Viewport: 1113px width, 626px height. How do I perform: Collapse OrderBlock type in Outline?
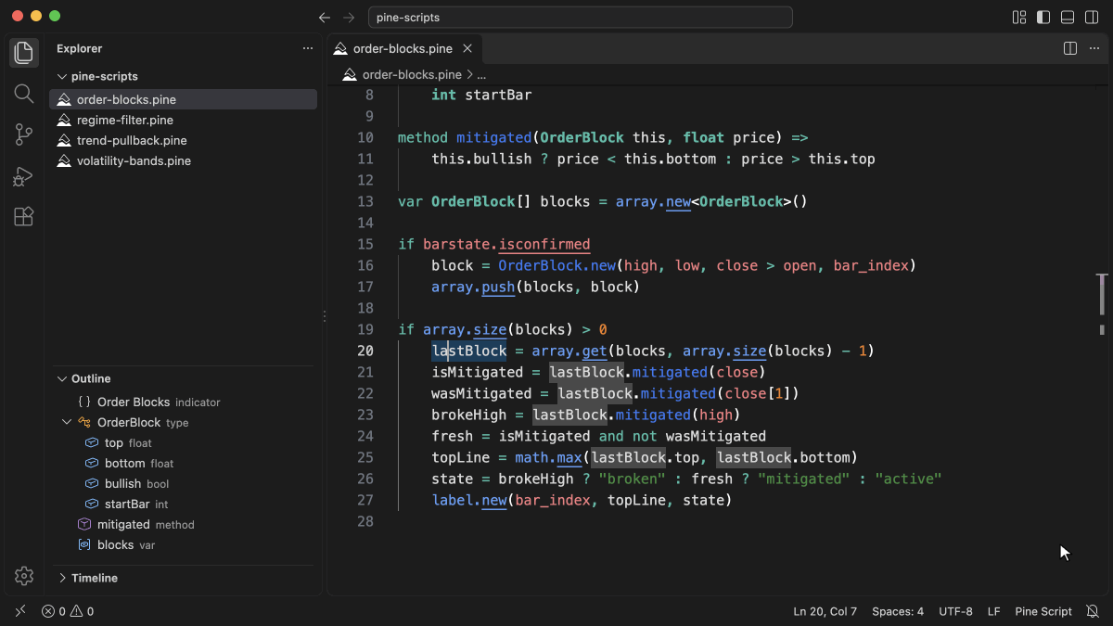point(67,422)
